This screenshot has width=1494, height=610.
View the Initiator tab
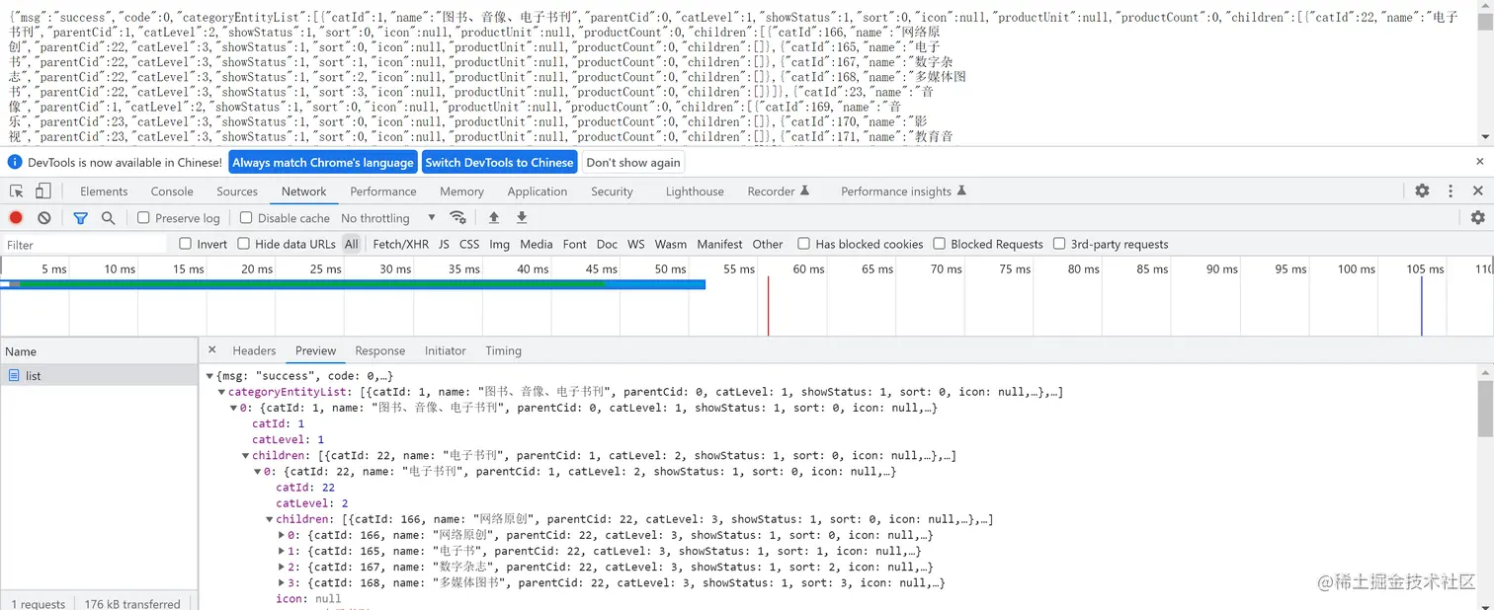tap(446, 350)
